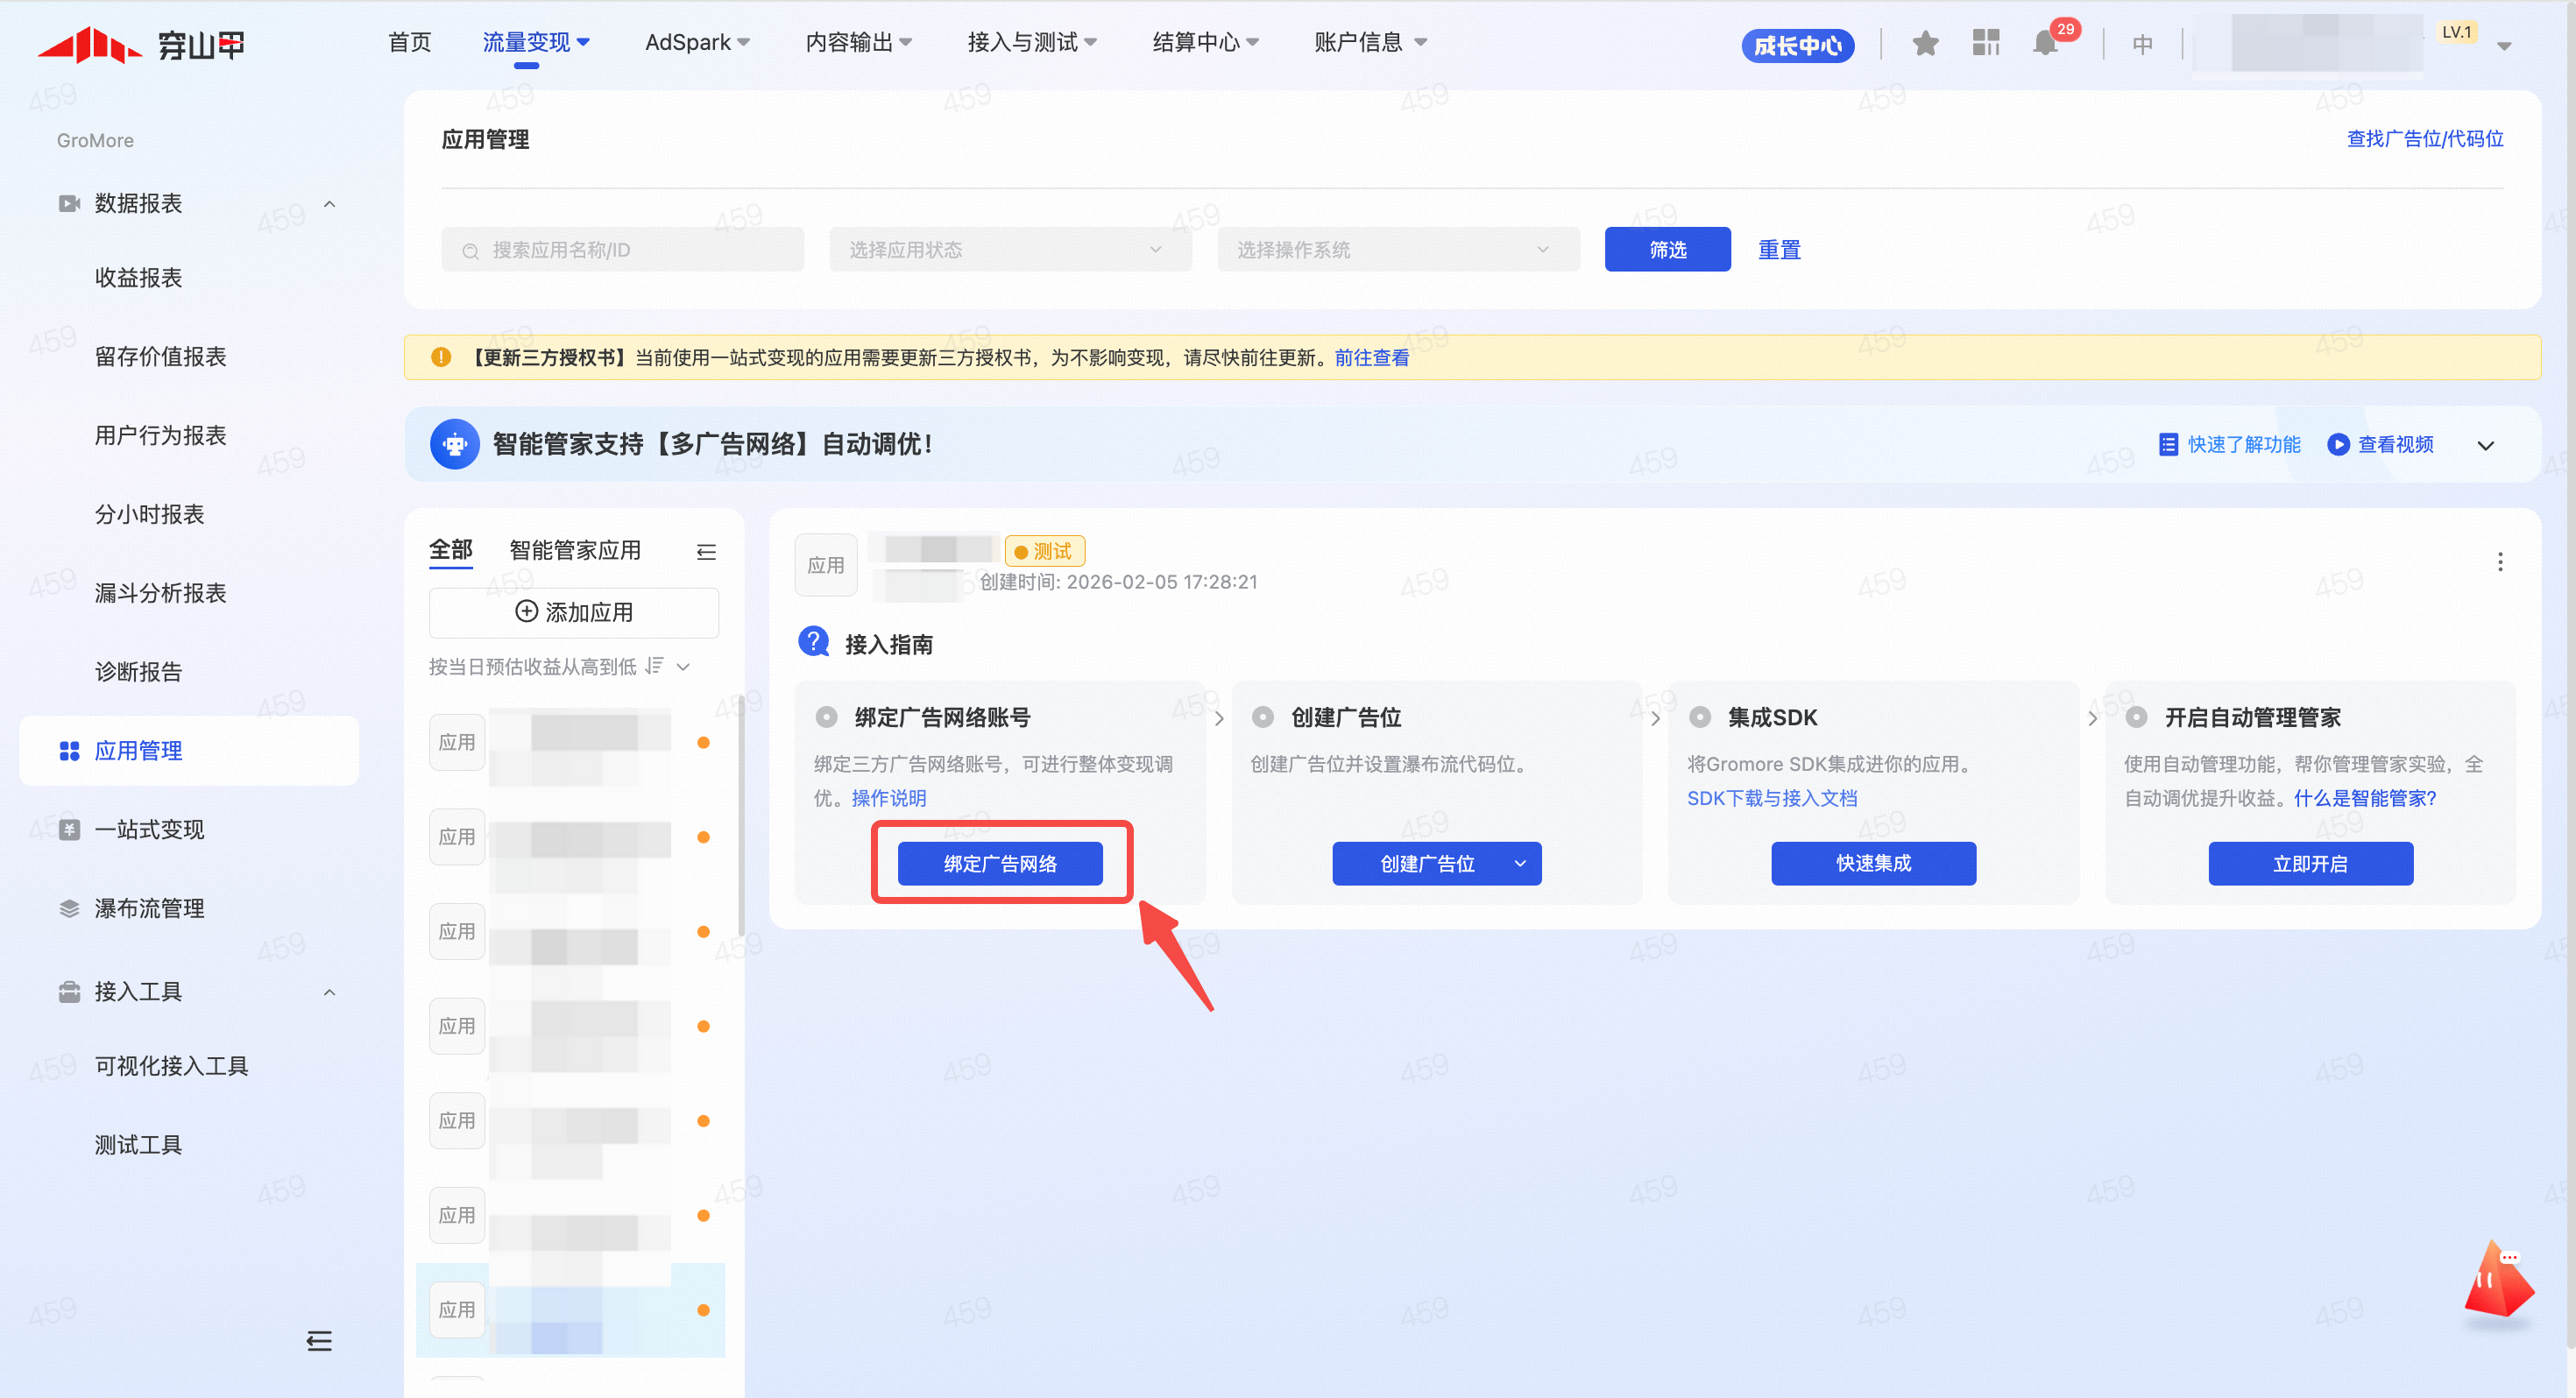
Task: Click the 绑定广告网络 button
Action: (1000, 863)
